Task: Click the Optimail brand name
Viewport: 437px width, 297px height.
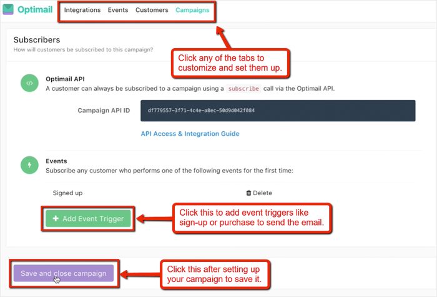Action: (x=35, y=9)
